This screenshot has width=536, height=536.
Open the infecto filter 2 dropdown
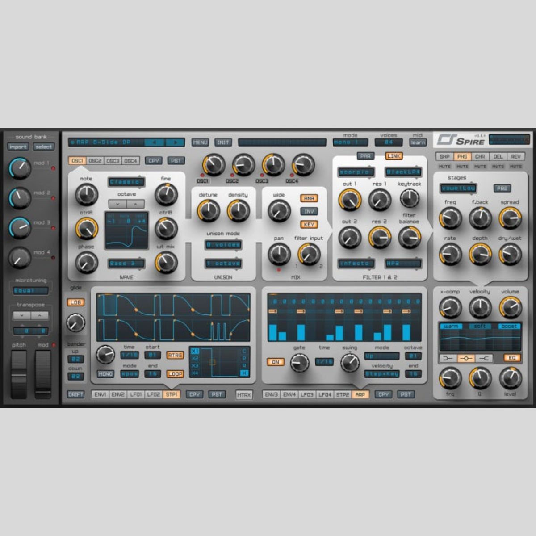(x=356, y=264)
